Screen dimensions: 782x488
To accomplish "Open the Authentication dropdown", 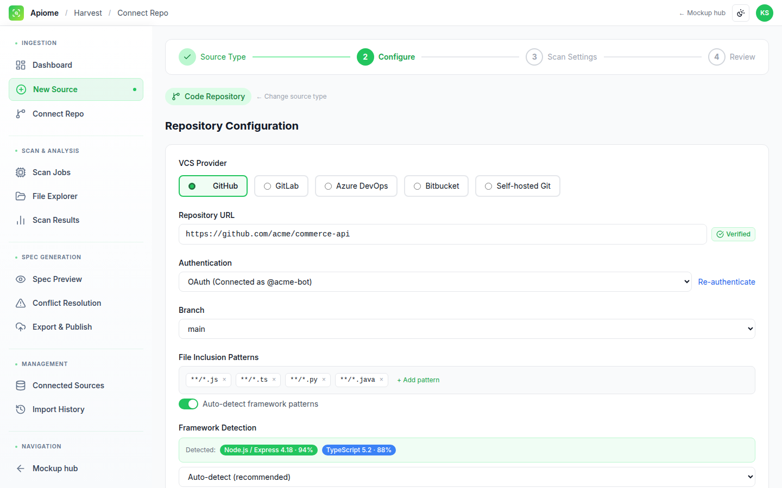I will pyautogui.click(x=435, y=282).
